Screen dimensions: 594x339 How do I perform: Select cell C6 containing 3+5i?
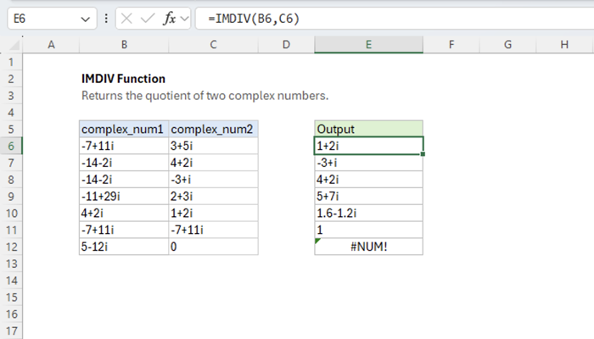click(x=213, y=146)
